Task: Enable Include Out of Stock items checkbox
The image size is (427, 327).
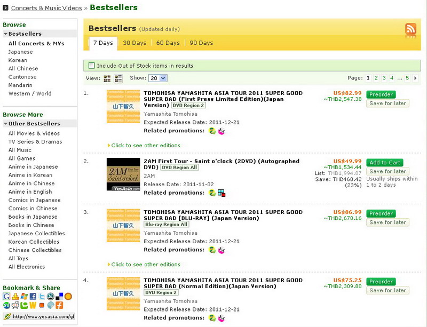Action: tap(91, 66)
